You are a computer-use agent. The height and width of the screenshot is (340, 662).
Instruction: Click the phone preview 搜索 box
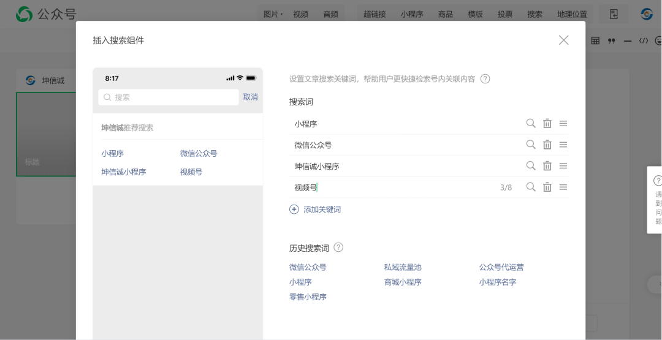pyautogui.click(x=169, y=97)
